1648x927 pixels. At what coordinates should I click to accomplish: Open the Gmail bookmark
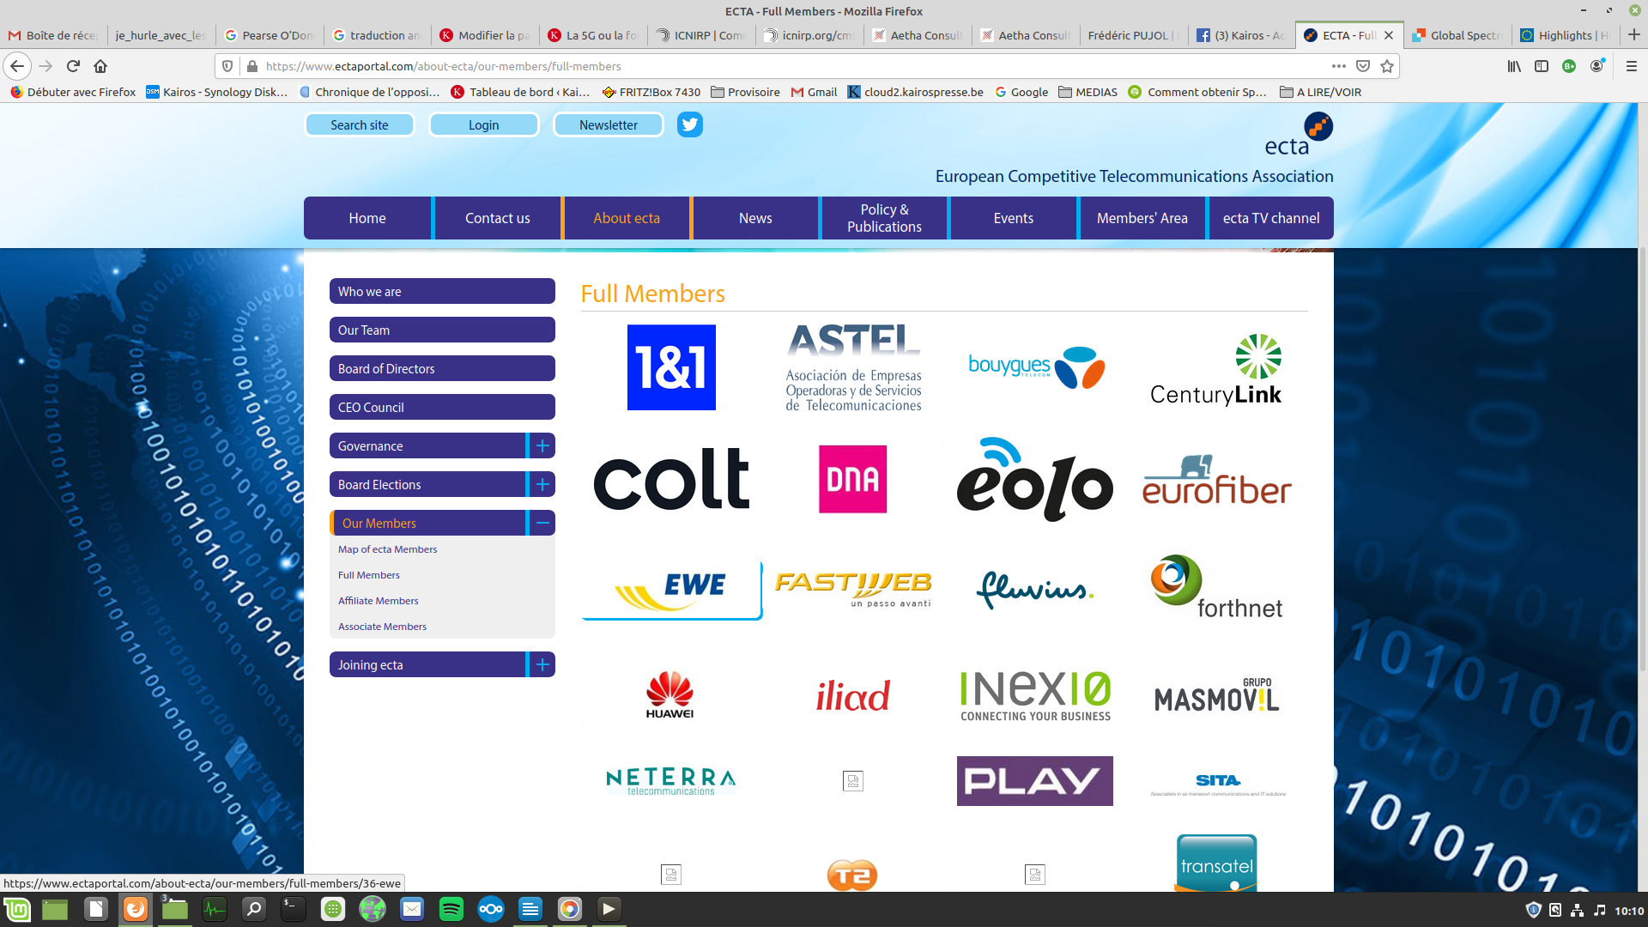(x=814, y=92)
